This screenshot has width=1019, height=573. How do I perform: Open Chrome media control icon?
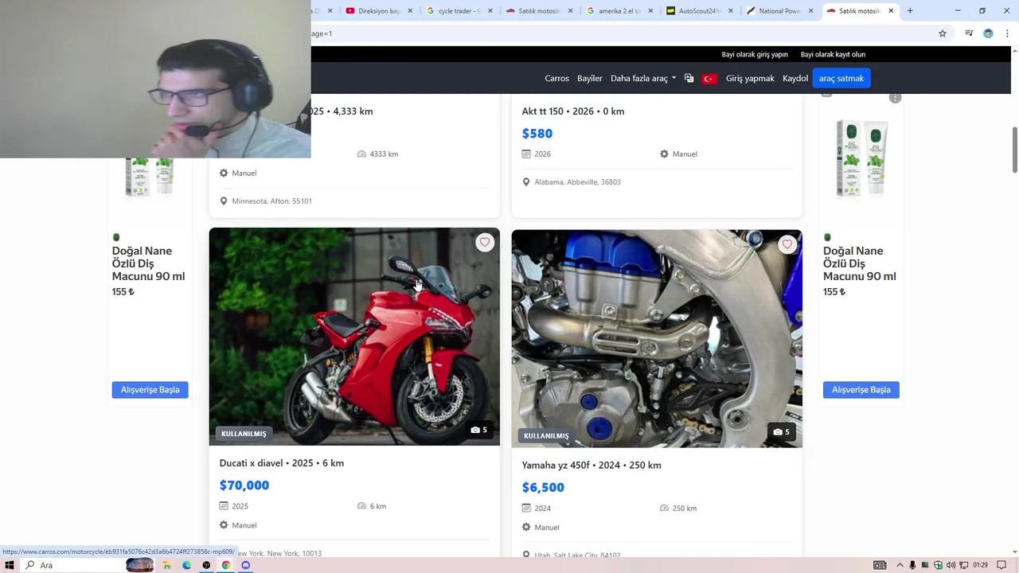[x=969, y=33]
